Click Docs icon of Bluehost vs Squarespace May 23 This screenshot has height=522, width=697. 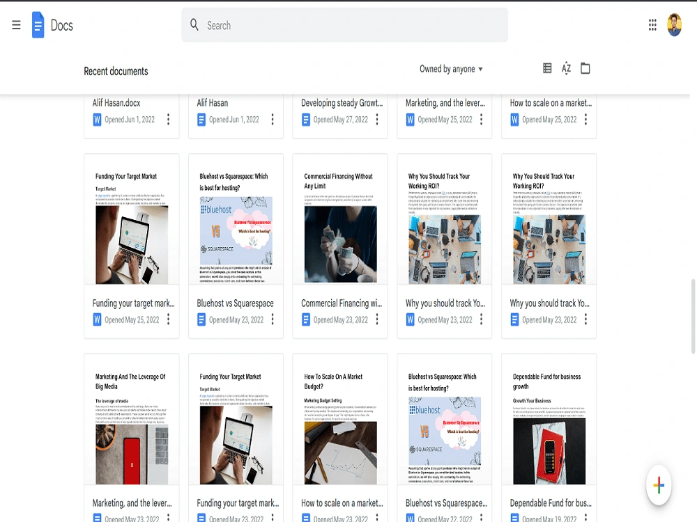pos(201,319)
